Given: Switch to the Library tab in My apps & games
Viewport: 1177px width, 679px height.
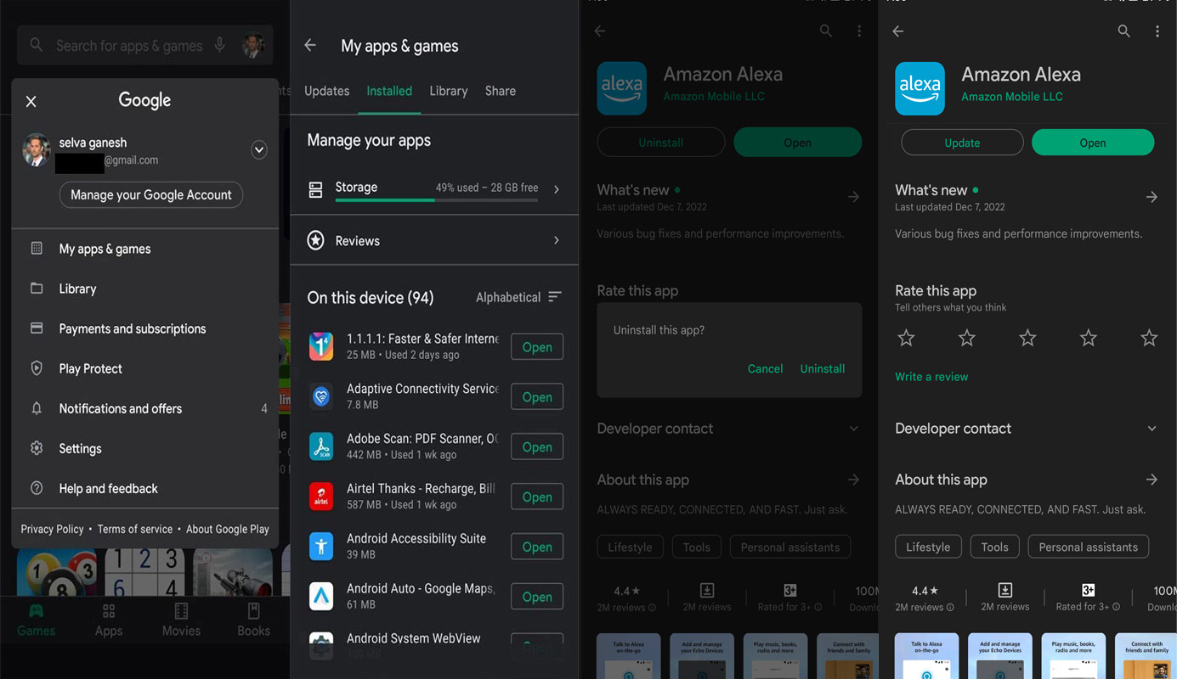Looking at the screenshot, I should tap(449, 91).
